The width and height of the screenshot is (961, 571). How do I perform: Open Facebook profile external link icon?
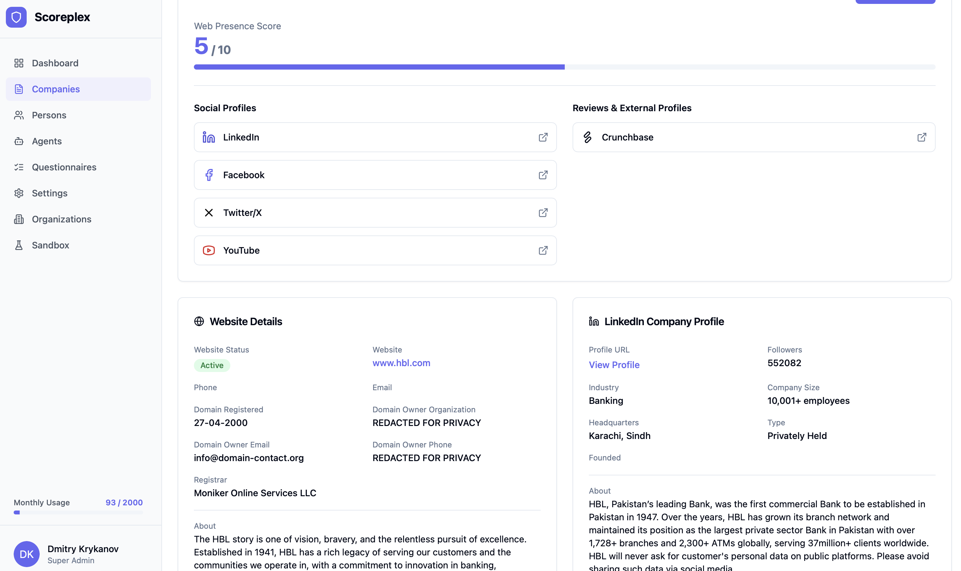point(543,175)
